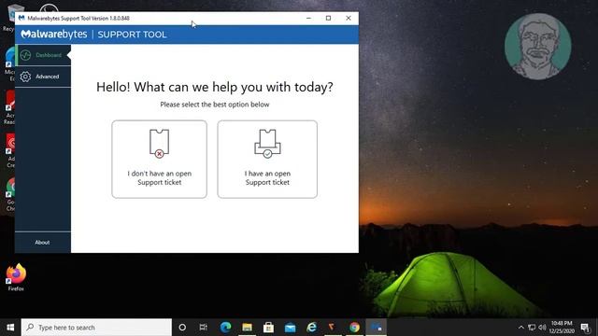
Task: Open the Windows Start menu
Action: coord(10,328)
